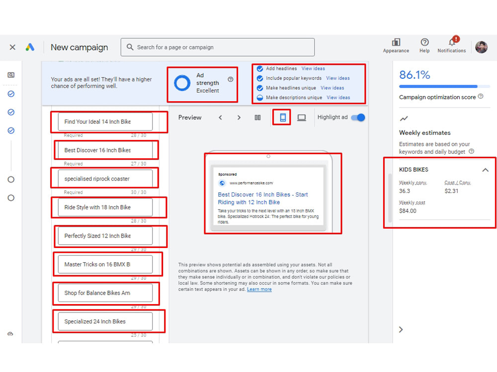Viewport: 497px width, 372px height.
Task: Toggle the Highlight ad switch
Action: coord(358,118)
